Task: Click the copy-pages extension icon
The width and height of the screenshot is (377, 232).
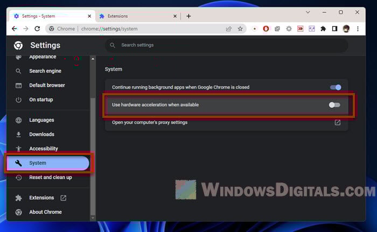Action: (277, 29)
